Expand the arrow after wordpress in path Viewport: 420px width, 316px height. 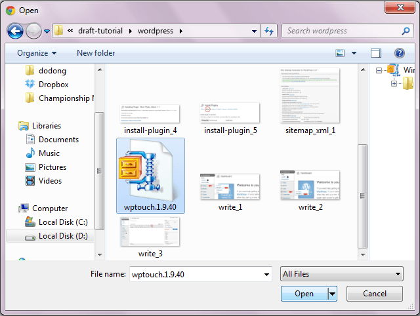point(181,31)
